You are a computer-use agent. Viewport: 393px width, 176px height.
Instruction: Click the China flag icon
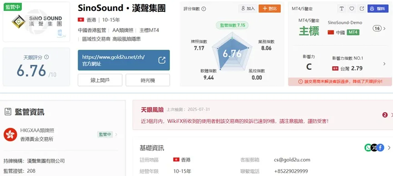point(331,32)
